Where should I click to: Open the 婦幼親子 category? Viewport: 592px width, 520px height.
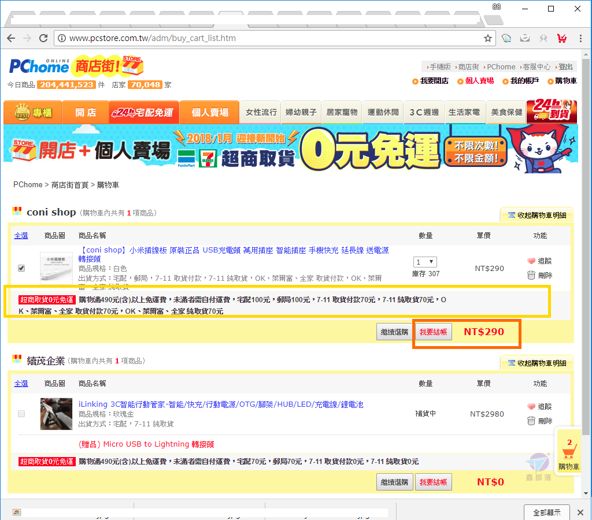[301, 113]
